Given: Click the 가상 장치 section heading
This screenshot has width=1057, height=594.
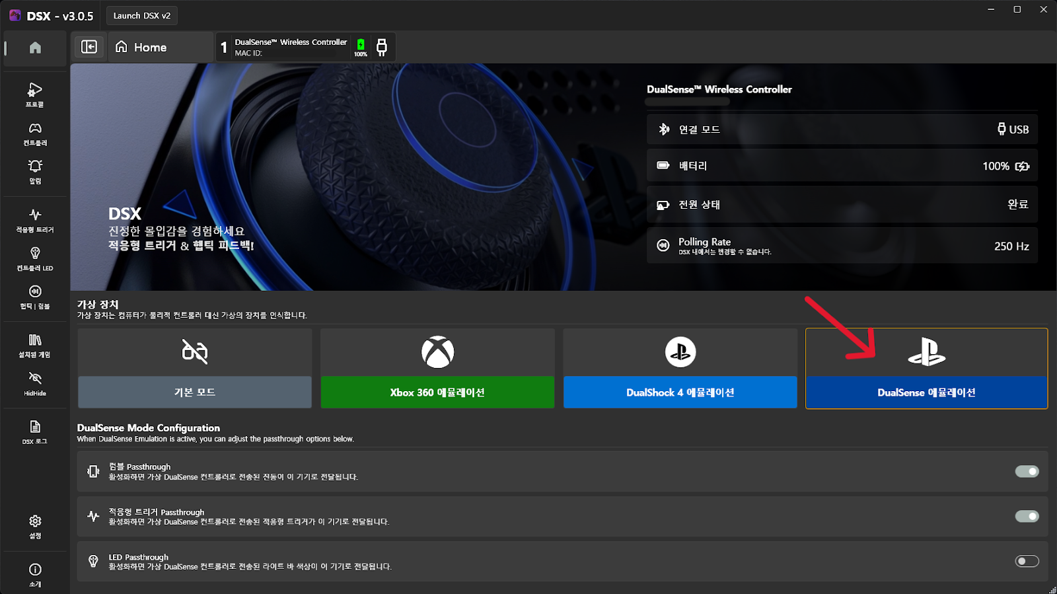Looking at the screenshot, I should [x=98, y=304].
